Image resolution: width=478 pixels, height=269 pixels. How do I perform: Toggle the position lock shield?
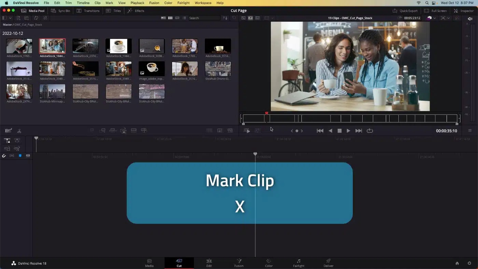[x=19, y=156]
